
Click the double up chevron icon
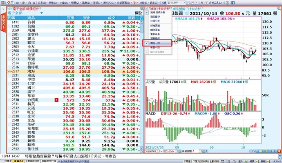click(30, 3)
